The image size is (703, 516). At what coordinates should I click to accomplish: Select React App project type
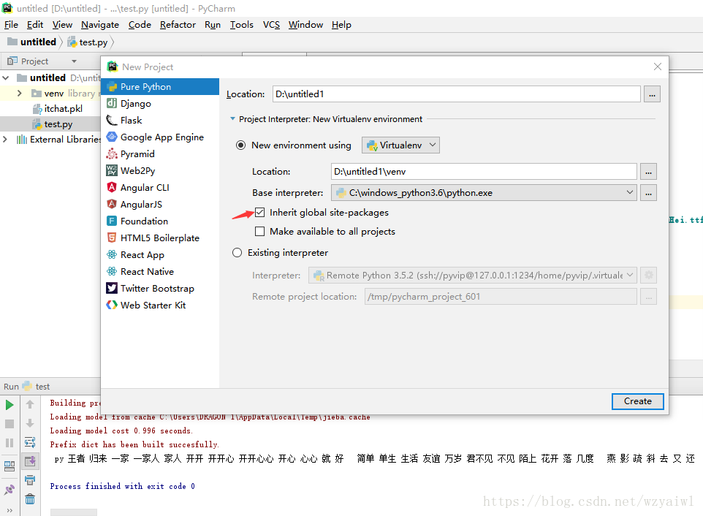coord(160,254)
